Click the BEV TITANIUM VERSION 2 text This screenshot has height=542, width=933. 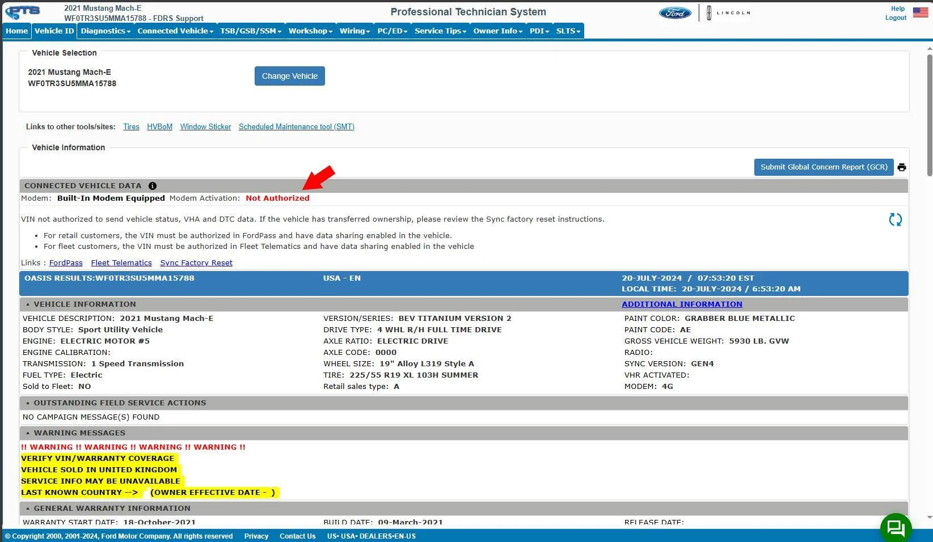[455, 319]
